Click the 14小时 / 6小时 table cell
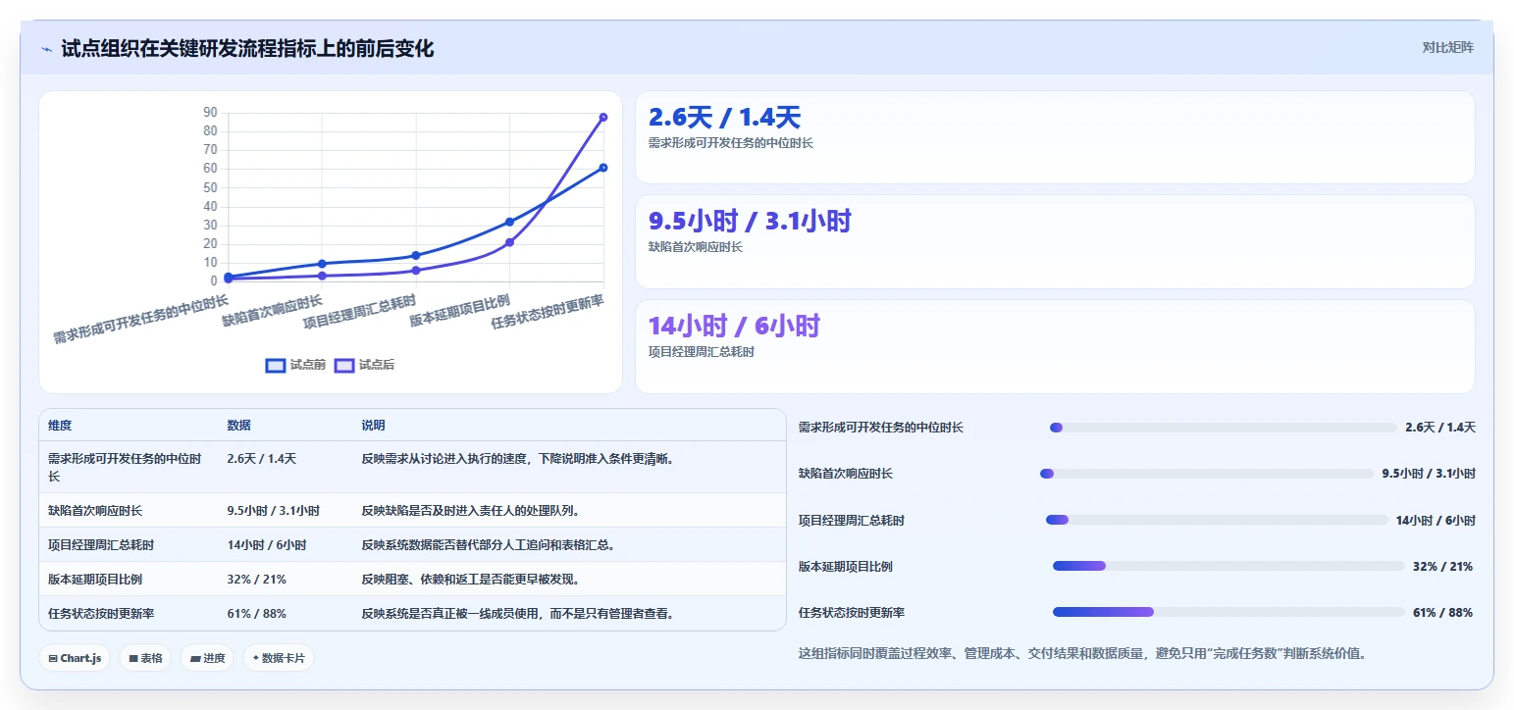The image size is (1514, 710). 266,545
